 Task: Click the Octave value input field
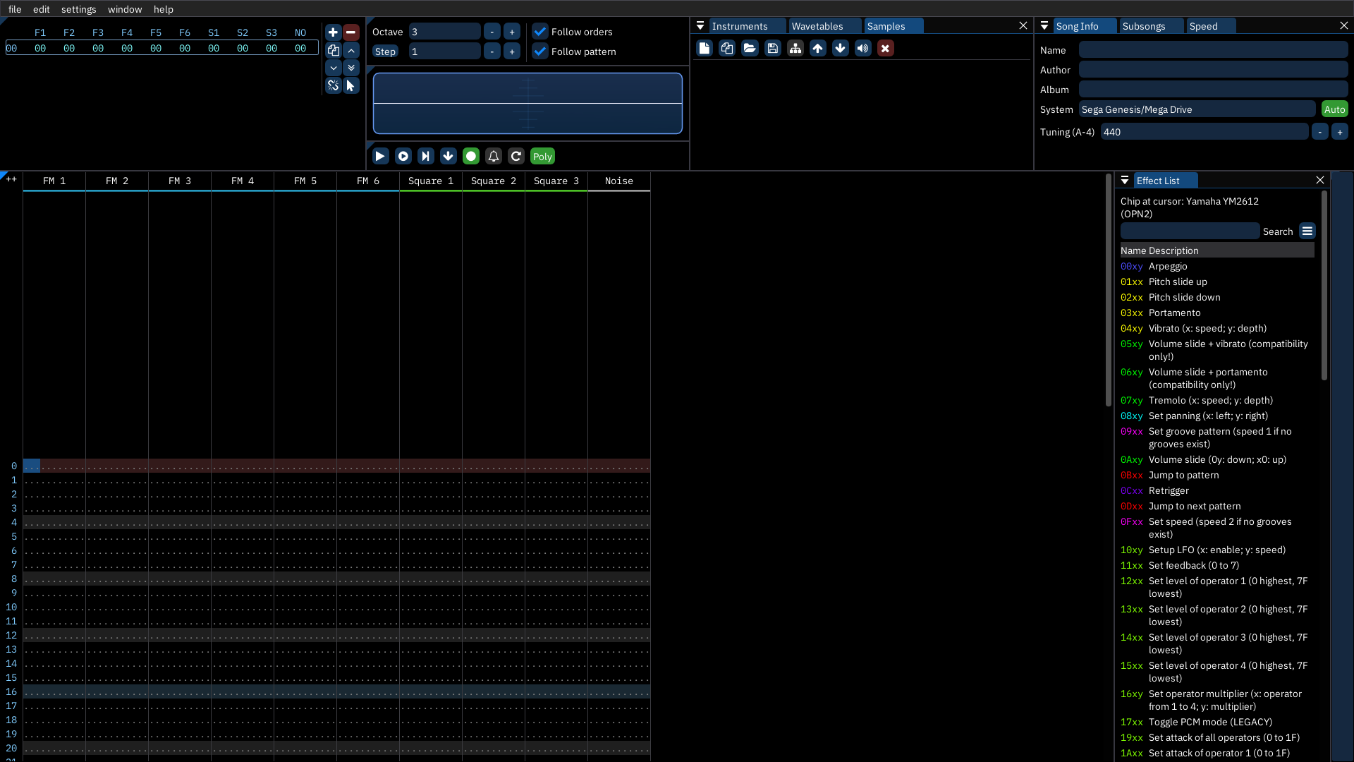point(446,32)
